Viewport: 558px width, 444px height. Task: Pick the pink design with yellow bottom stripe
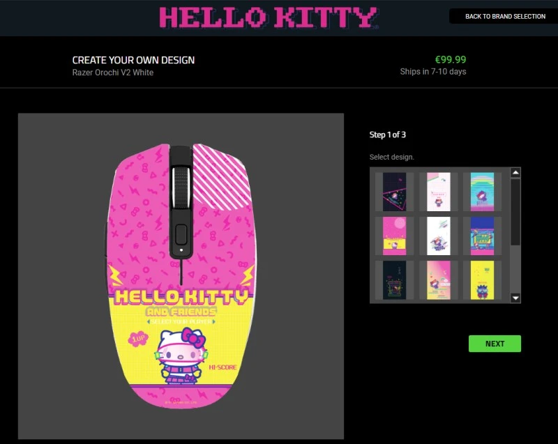[394, 236]
